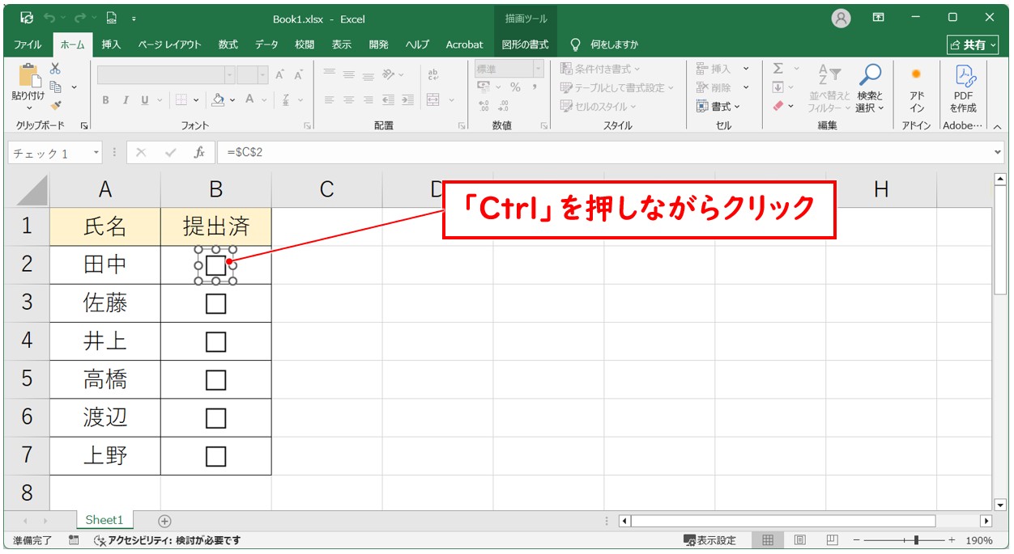
Task: Open the ファイル File tab
Action: pos(28,44)
